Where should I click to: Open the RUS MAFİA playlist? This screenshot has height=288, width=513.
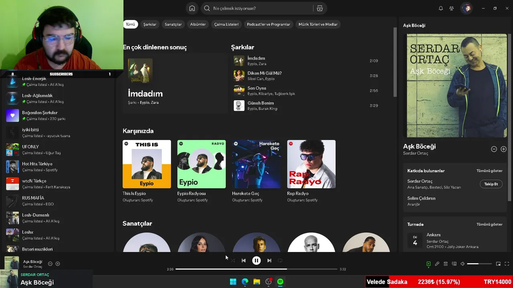[58, 201]
